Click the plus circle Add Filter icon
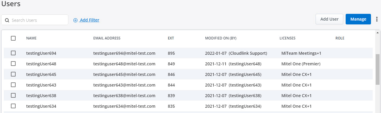The image size is (381, 113). pos(75,20)
